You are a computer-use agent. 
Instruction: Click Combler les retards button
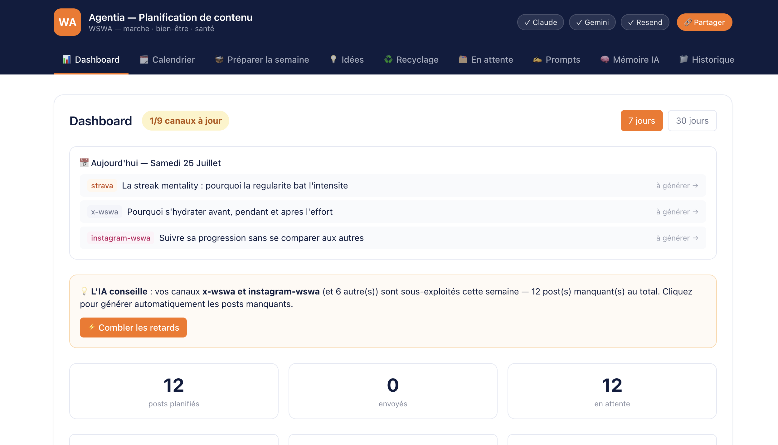click(133, 328)
